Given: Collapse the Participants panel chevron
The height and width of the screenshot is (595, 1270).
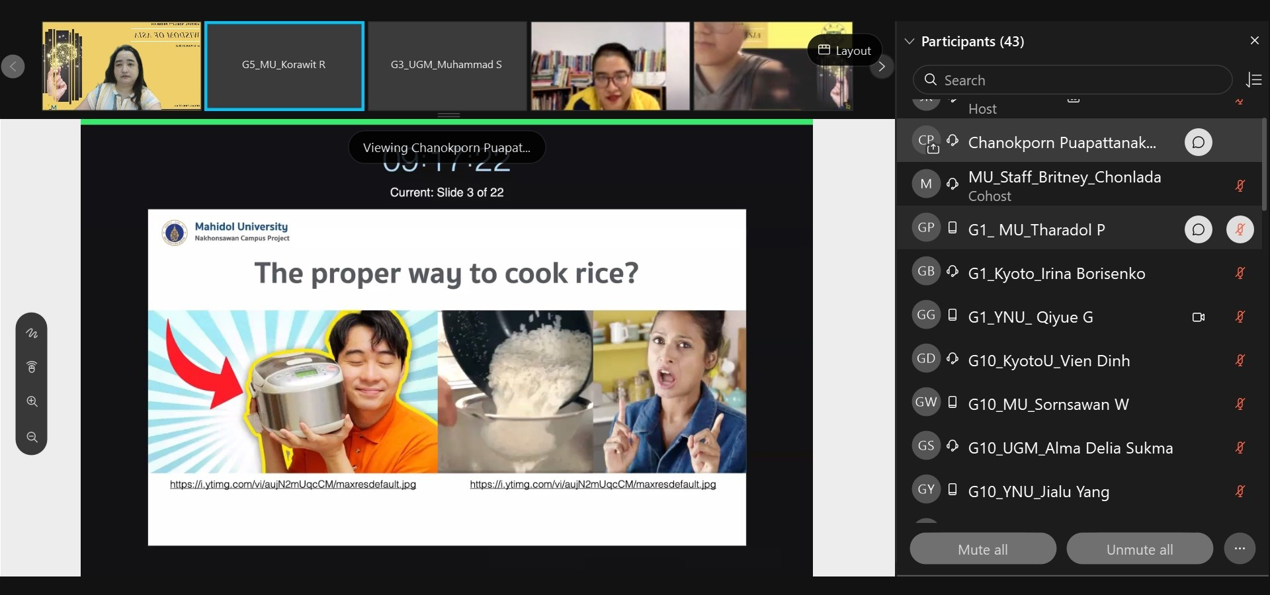Looking at the screenshot, I should [x=910, y=42].
